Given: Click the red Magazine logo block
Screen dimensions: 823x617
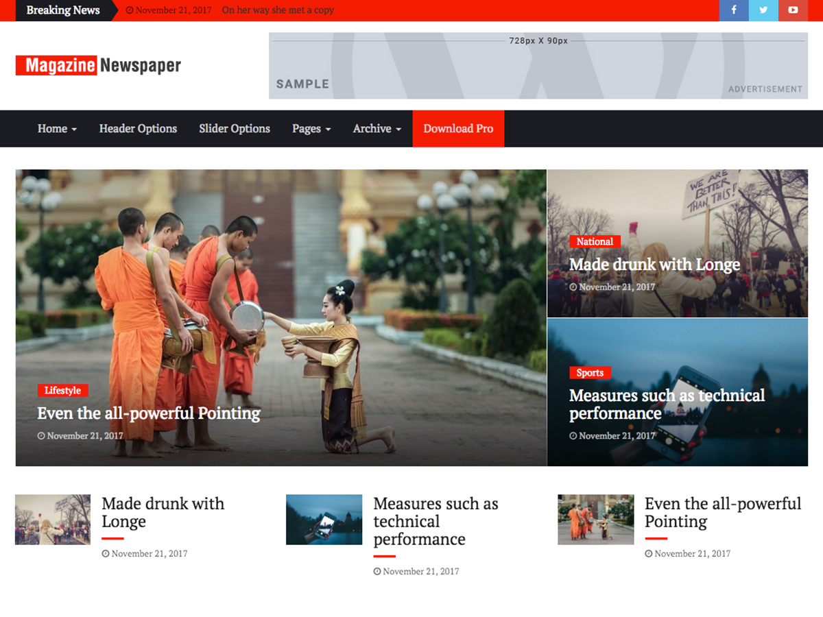Looking at the screenshot, I should click(56, 65).
